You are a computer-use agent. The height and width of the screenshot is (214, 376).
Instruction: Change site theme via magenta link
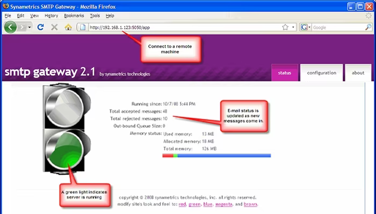pyautogui.click(x=224, y=204)
